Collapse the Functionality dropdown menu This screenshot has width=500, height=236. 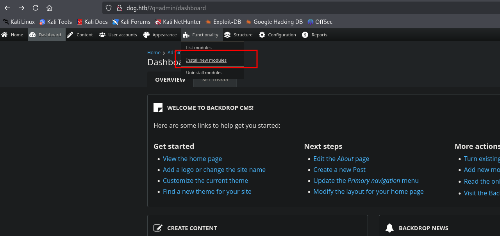(200, 35)
